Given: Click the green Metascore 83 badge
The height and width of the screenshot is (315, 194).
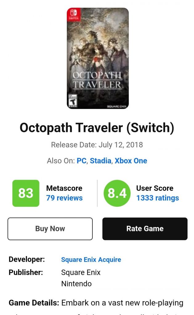Looking at the screenshot, I should [26, 193].
